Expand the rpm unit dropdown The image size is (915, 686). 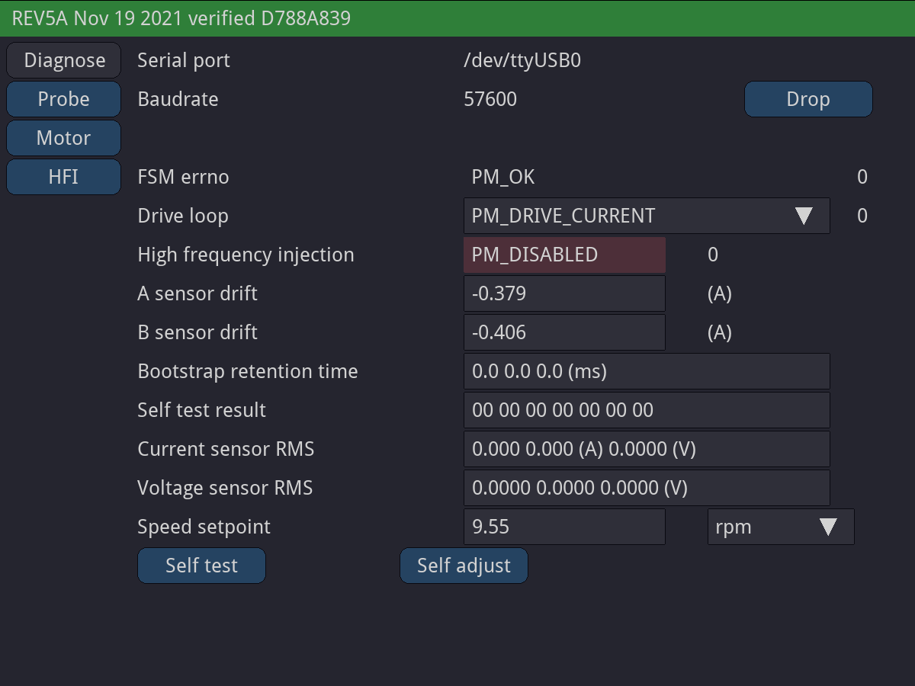point(780,527)
